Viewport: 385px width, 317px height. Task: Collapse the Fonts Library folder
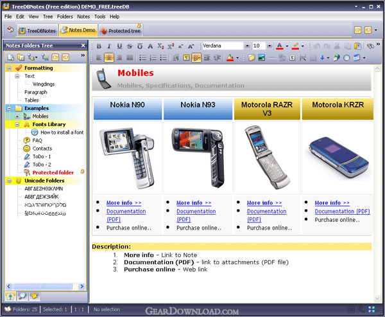pyautogui.click(x=17, y=124)
